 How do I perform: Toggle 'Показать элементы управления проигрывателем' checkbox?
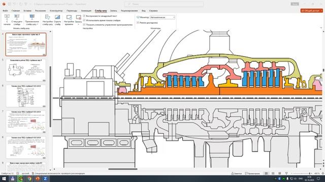[84, 25]
